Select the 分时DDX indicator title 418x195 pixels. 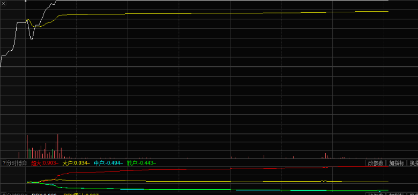tap(17, 194)
